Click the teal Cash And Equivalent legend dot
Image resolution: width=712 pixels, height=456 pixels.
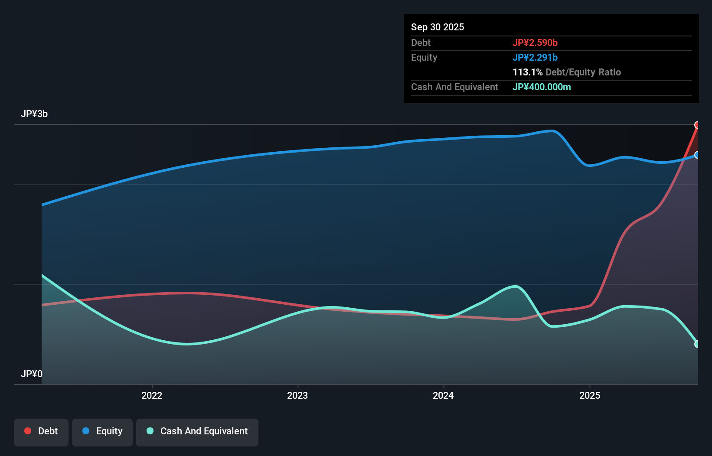(x=149, y=431)
